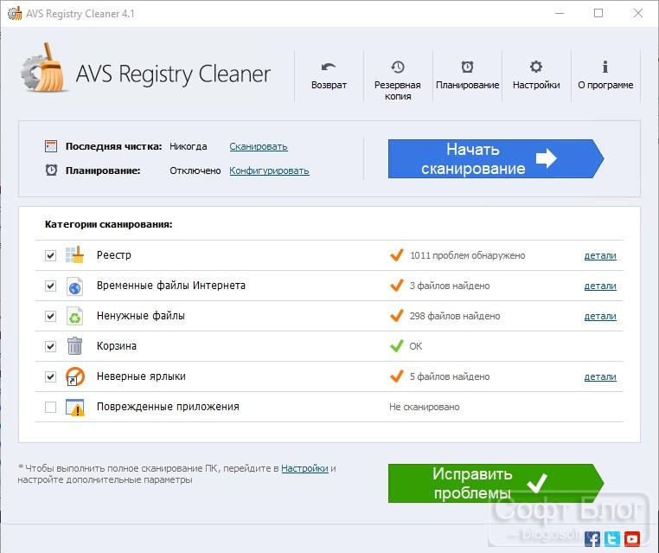The width and height of the screenshot is (659, 553).
Task: Click '1011 проблем обнаружено' status text
Action: pyautogui.click(x=467, y=255)
